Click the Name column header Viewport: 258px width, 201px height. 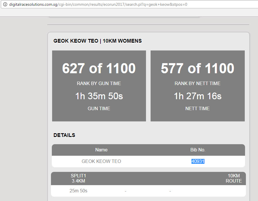101,150
